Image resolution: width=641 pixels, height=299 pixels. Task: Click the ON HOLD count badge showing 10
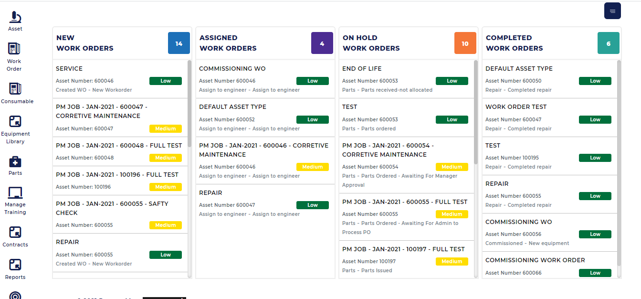pos(465,43)
